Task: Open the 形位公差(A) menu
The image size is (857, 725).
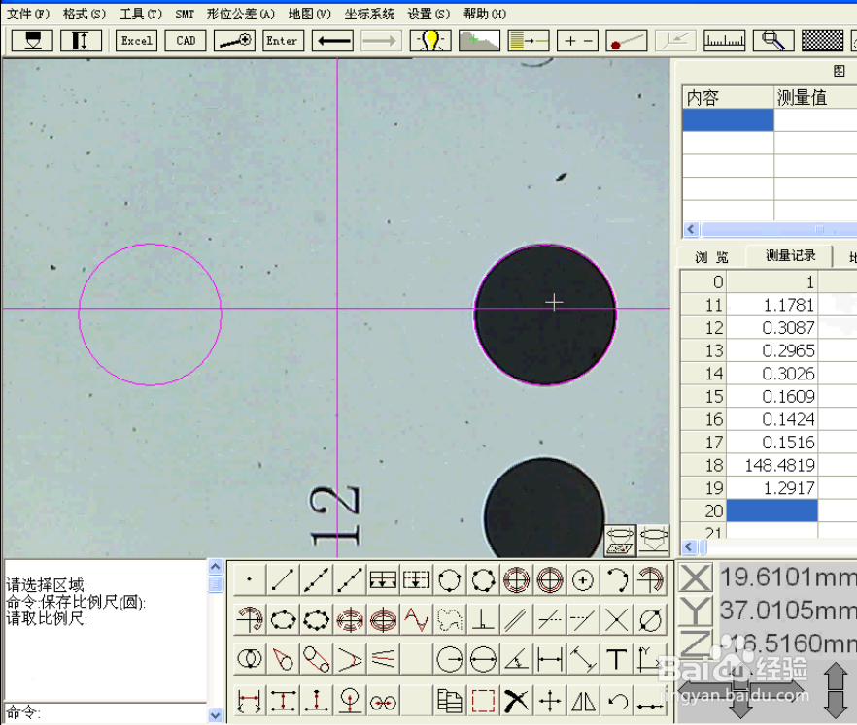Action: [x=241, y=14]
